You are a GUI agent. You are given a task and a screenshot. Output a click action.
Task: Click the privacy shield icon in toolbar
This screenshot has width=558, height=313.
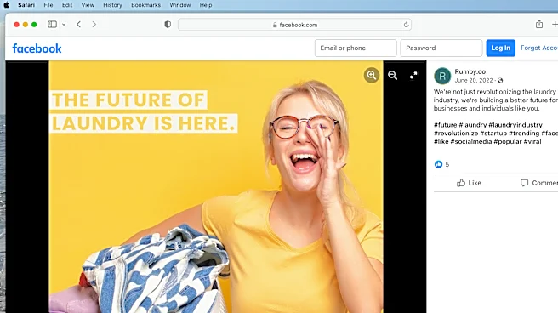[x=168, y=24]
